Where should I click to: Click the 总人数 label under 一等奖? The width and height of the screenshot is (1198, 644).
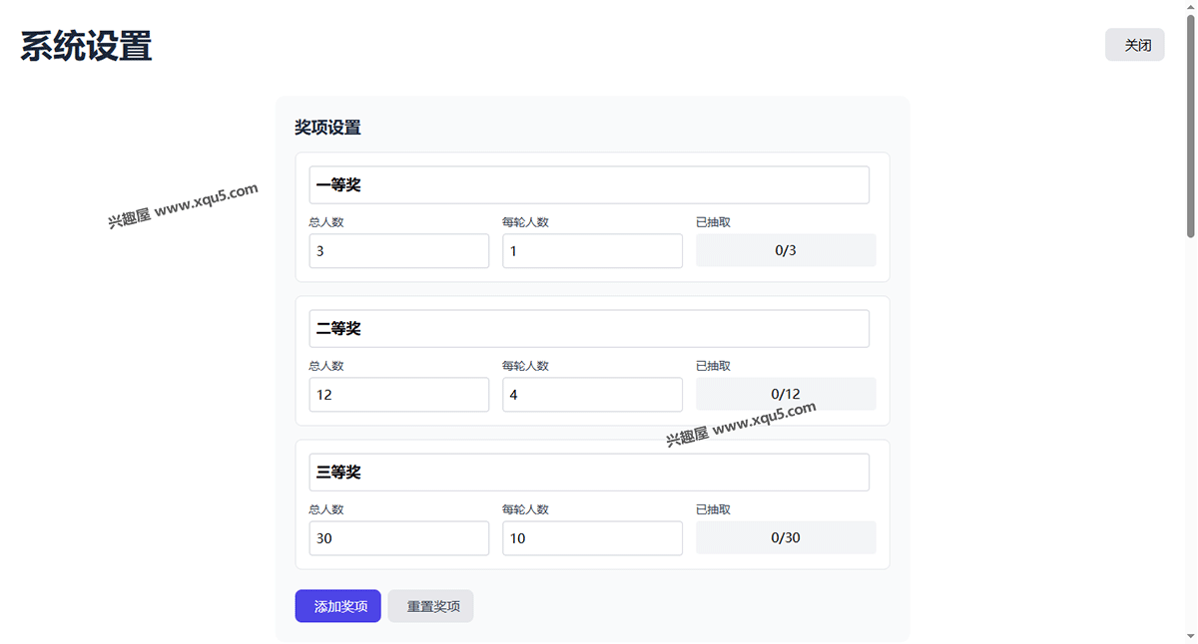326,222
